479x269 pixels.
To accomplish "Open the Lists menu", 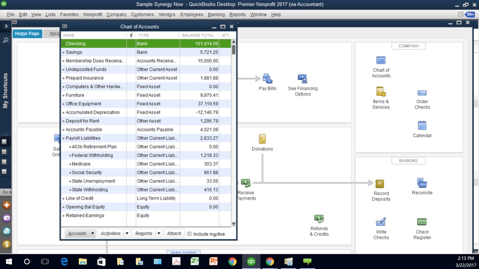I will (50, 15).
